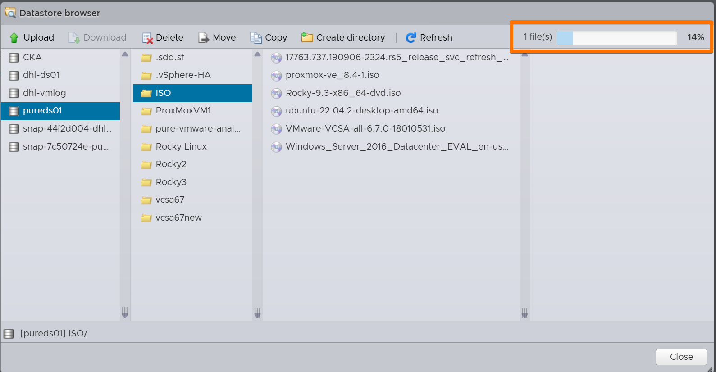Screen dimensions: 716x372
Task: Click the blue Refresh arrow icon
Action: 410,38
